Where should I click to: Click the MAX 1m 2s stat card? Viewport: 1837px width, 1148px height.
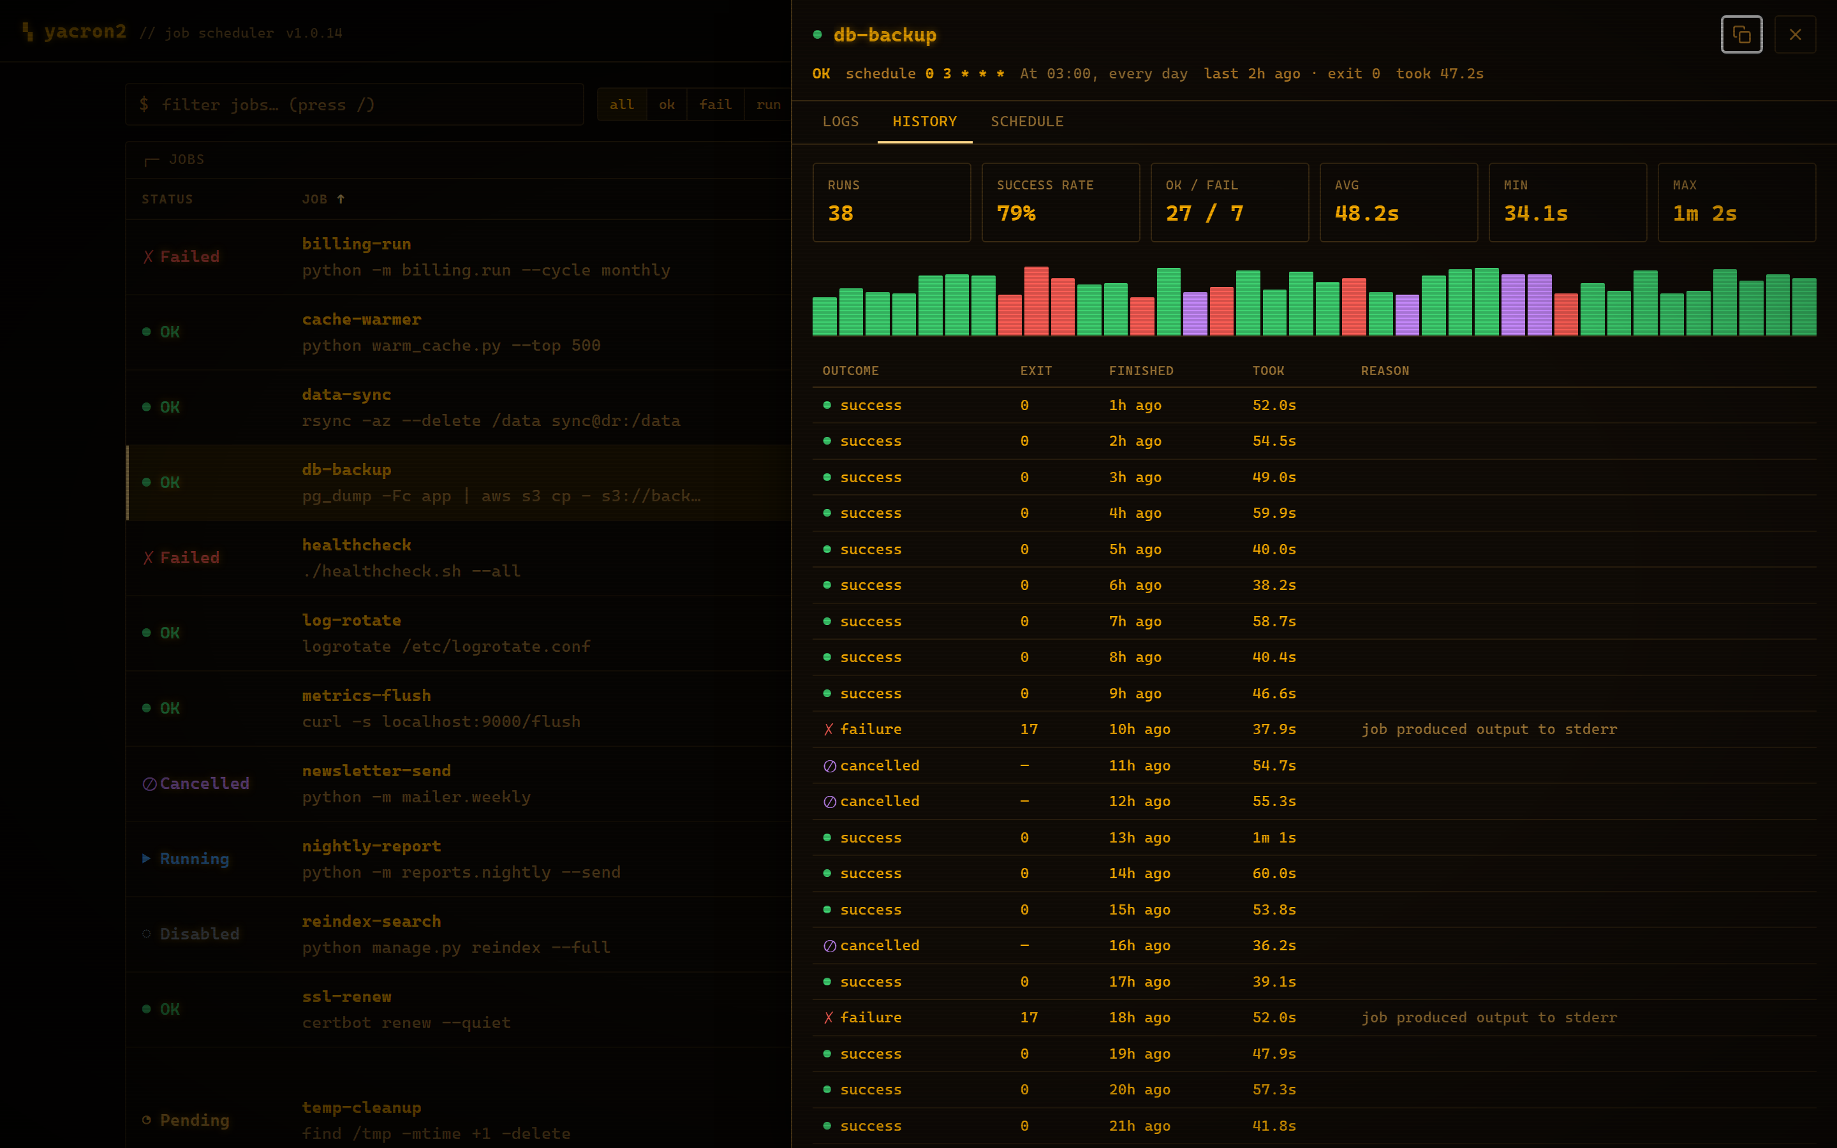pos(1737,203)
